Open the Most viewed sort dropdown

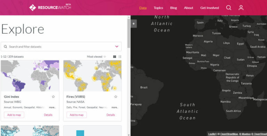(x=96, y=57)
